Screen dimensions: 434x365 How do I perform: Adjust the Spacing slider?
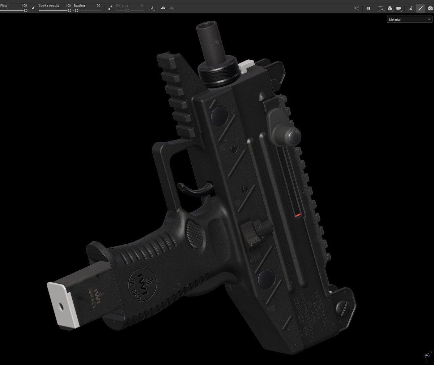[87, 10]
